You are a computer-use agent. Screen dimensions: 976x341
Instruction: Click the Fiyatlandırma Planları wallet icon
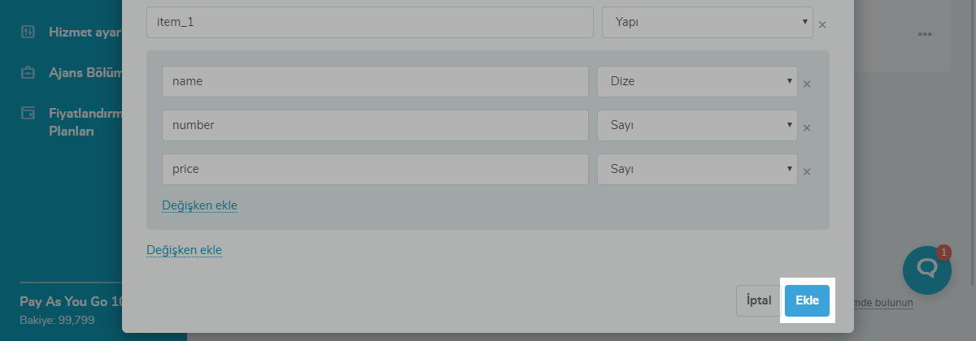tap(28, 113)
